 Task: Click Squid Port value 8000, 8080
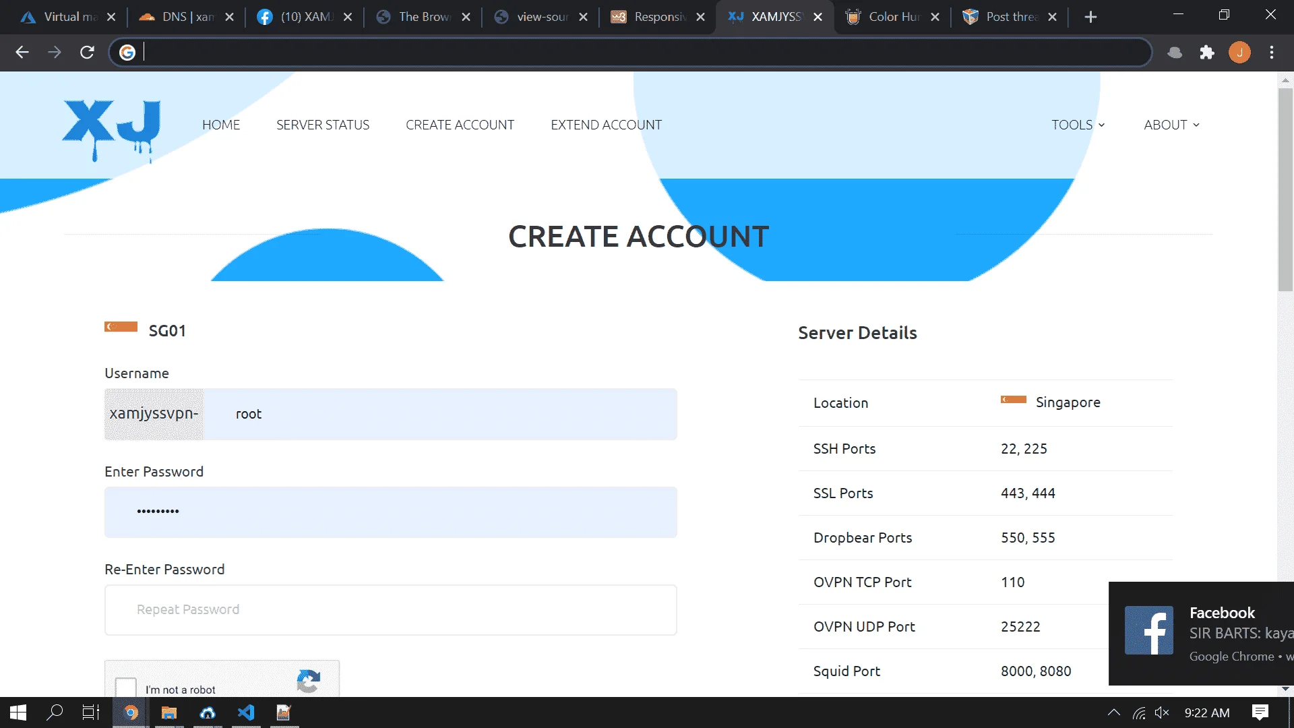coord(1036,671)
